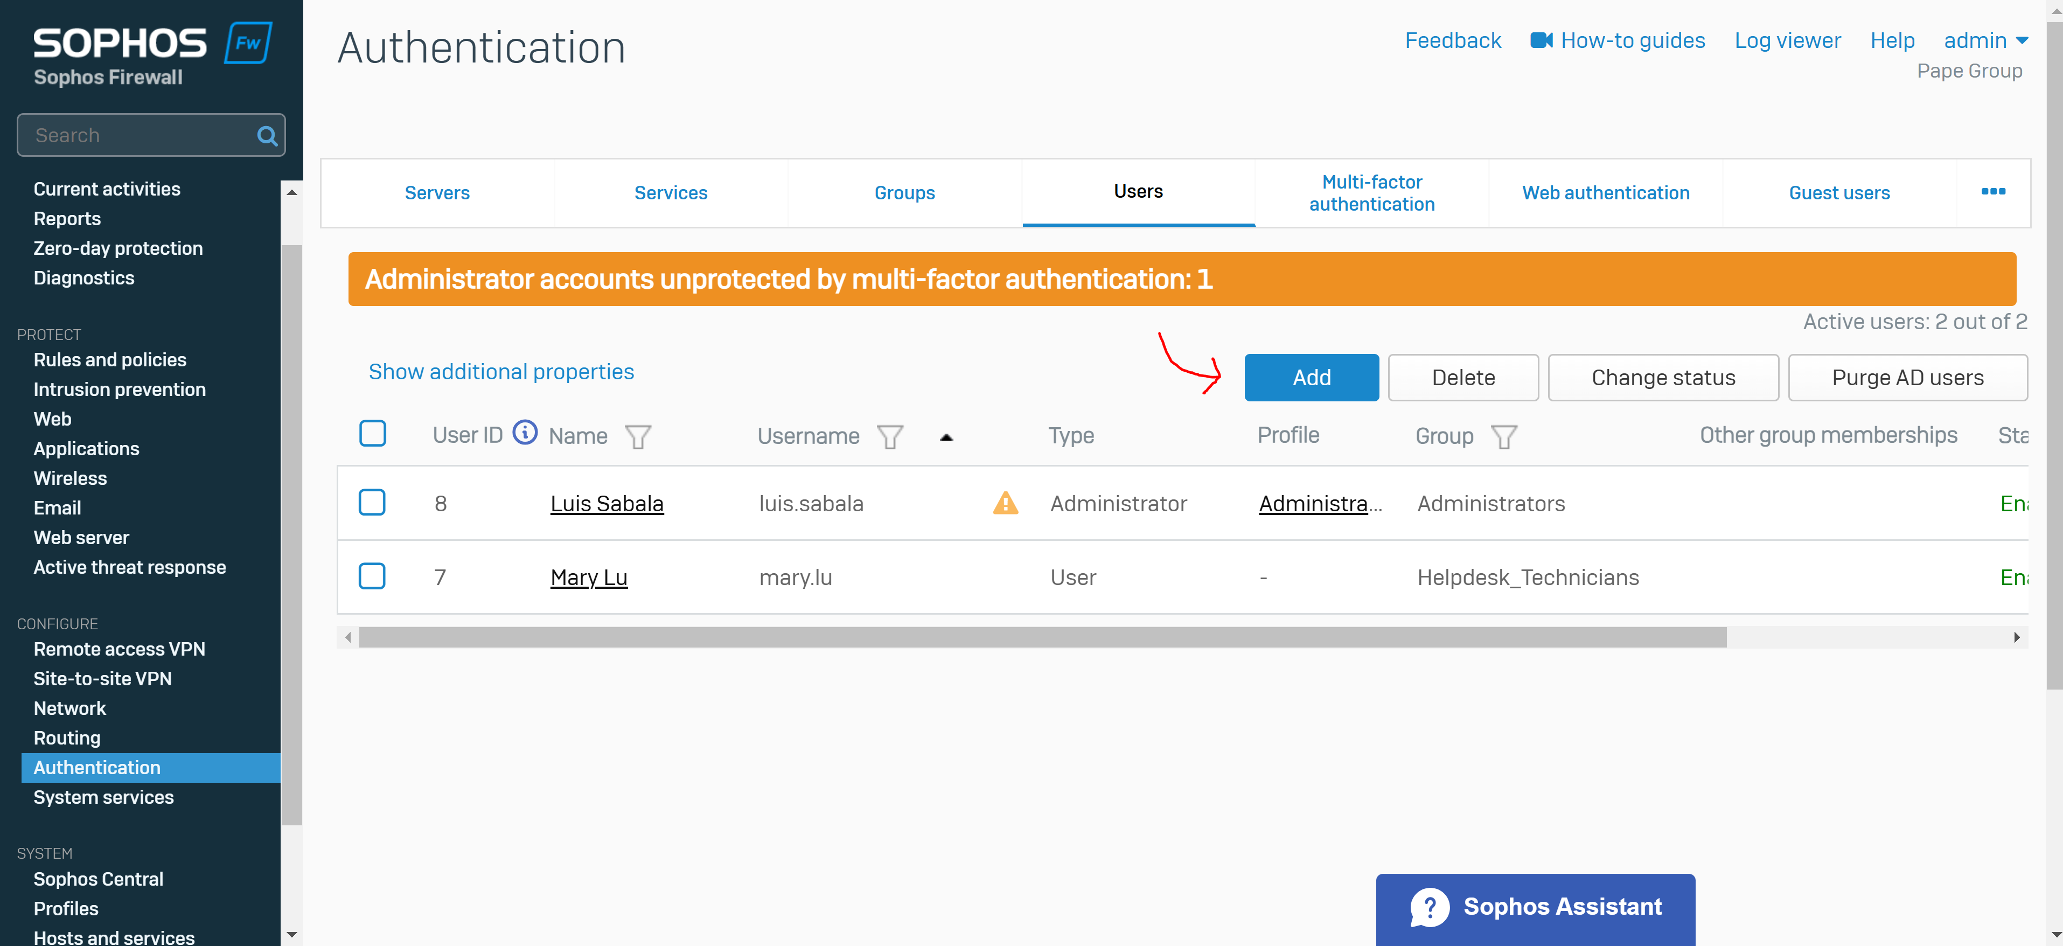
Task: Click the Sophos Assistant question icon
Action: (x=1430, y=907)
